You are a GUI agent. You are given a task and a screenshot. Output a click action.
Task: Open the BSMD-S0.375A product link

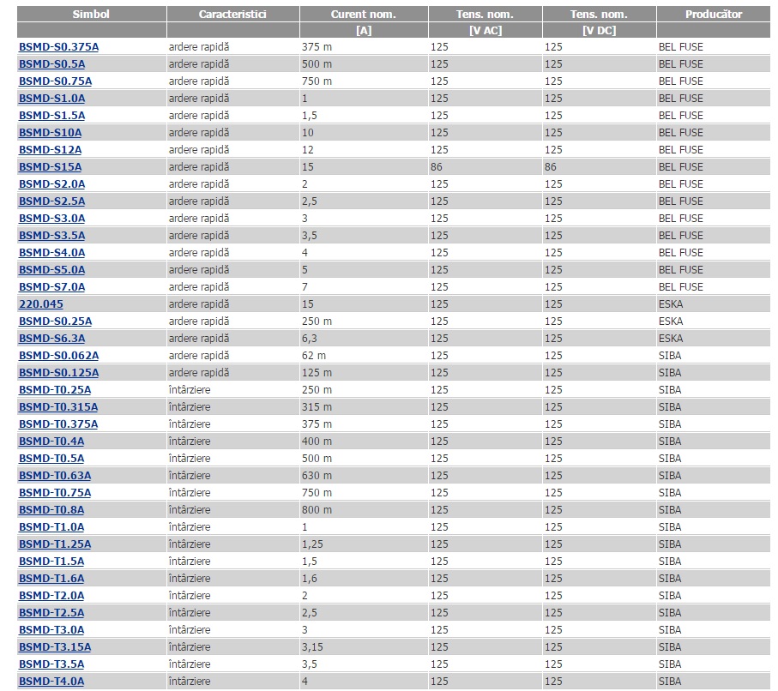point(58,47)
